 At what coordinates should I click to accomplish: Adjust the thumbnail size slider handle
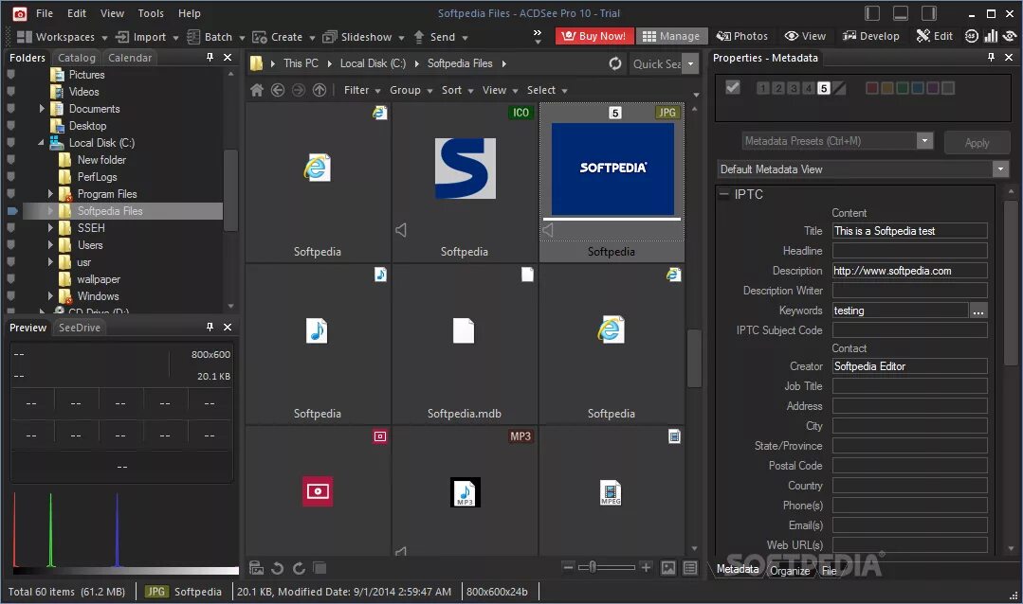pyautogui.click(x=593, y=567)
